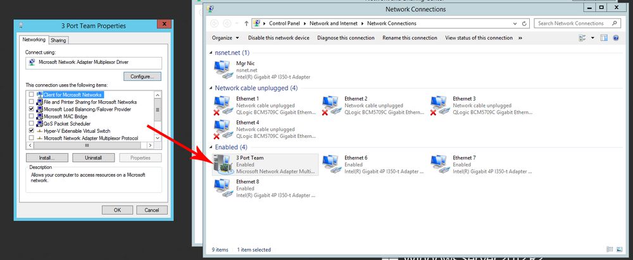Switch to large icons view in status bar
Image resolution: width=633 pixels, height=260 pixels.
(618, 249)
